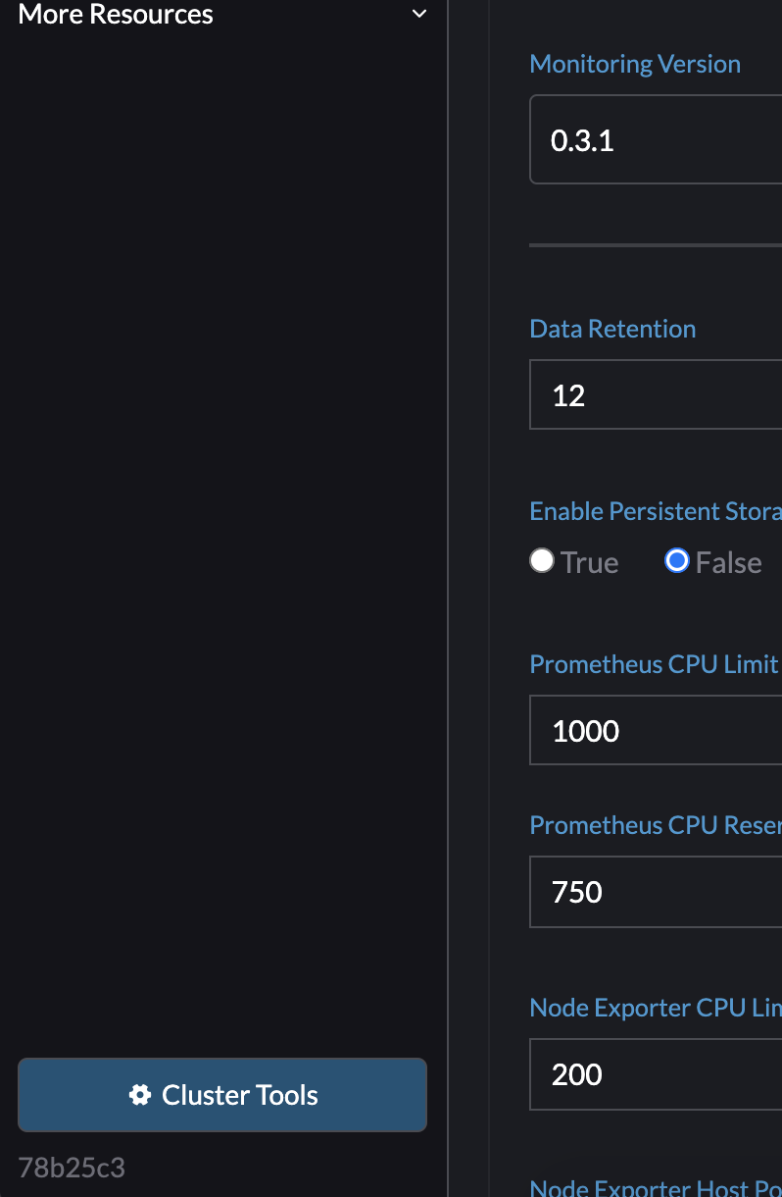
Task: Click the Prometheus CPU Reservation field (750)
Action: tap(655, 892)
